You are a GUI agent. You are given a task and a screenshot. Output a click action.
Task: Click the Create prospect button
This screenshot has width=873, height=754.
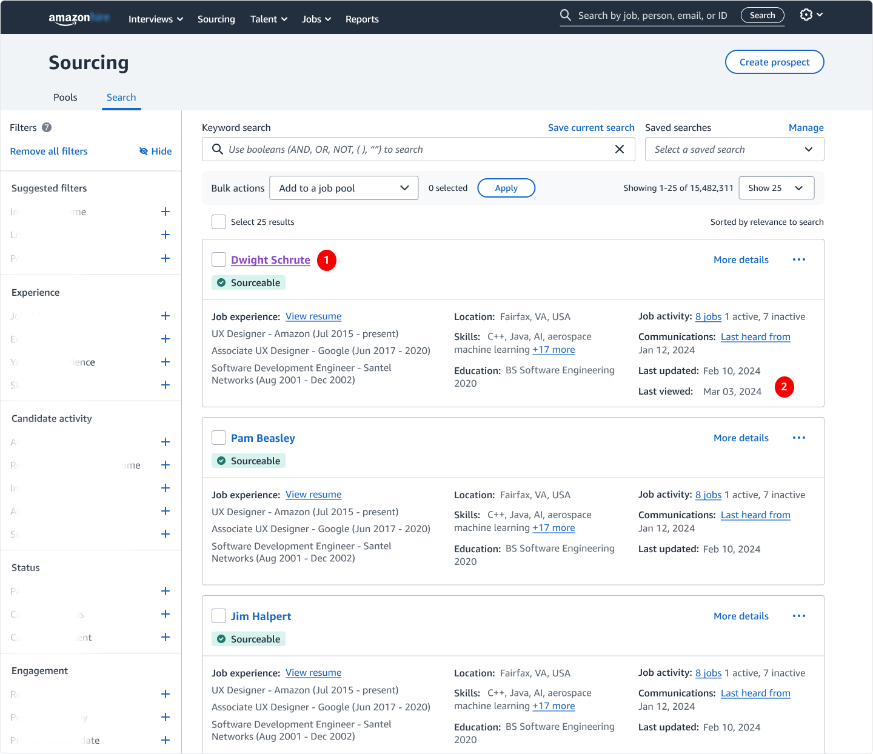pyautogui.click(x=775, y=62)
